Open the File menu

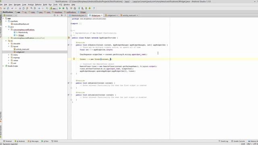[x=1, y=4]
